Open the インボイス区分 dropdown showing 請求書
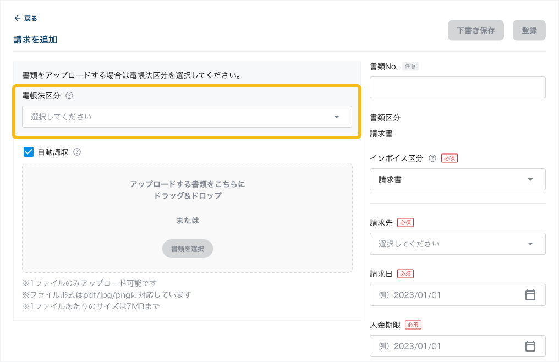Screen dimensions: 559x362 coord(457,179)
